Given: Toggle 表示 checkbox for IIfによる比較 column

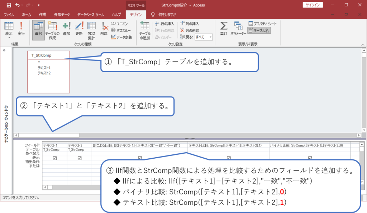Looking at the screenshot, I should [x=140, y=158].
